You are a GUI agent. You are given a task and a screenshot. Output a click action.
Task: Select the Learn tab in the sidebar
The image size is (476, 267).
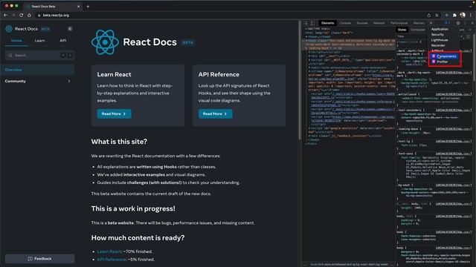(39, 41)
